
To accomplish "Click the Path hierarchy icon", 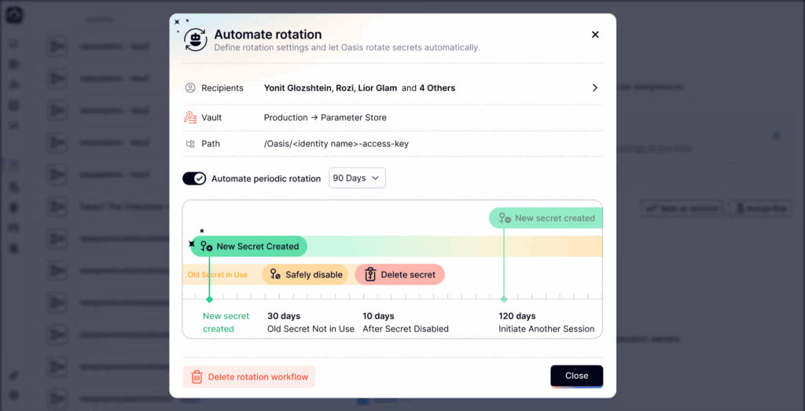I will pyautogui.click(x=190, y=144).
